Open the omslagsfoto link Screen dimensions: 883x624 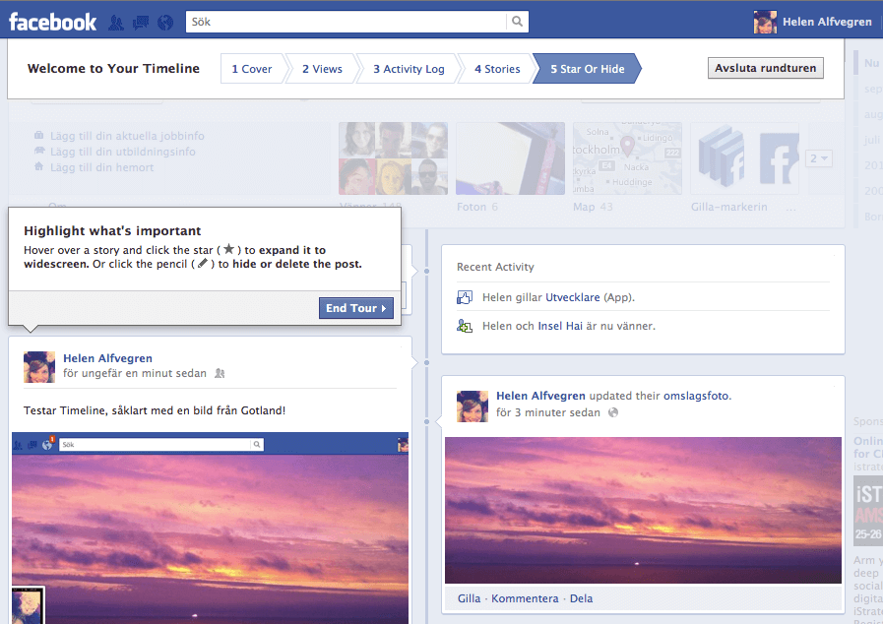(x=696, y=396)
